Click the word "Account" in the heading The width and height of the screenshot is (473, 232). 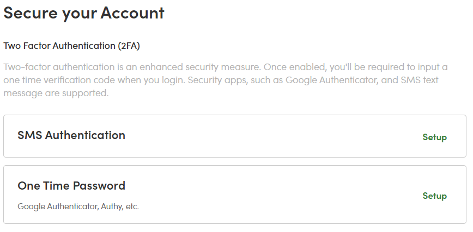click(x=132, y=13)
